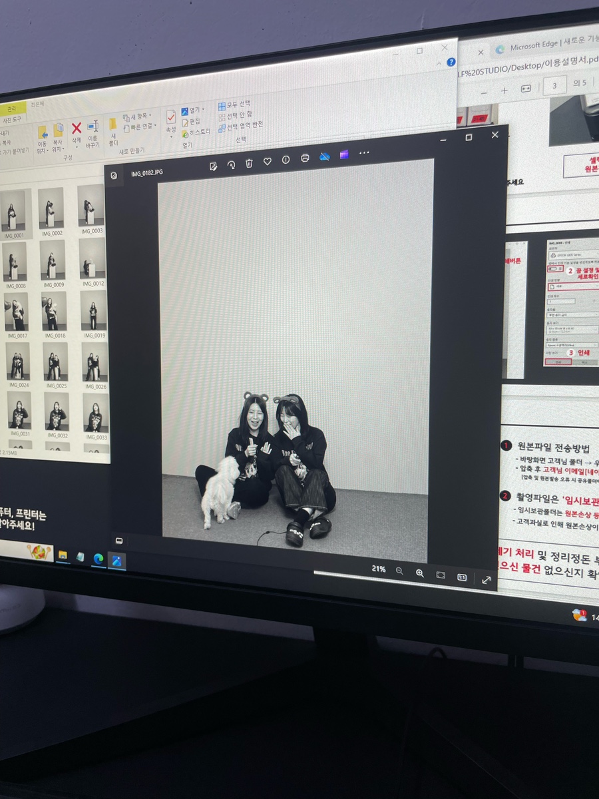599x799 pixels.
Task: Select the IMG_0024 thumbnail in Explorer
Action: (x=18, y=365)
